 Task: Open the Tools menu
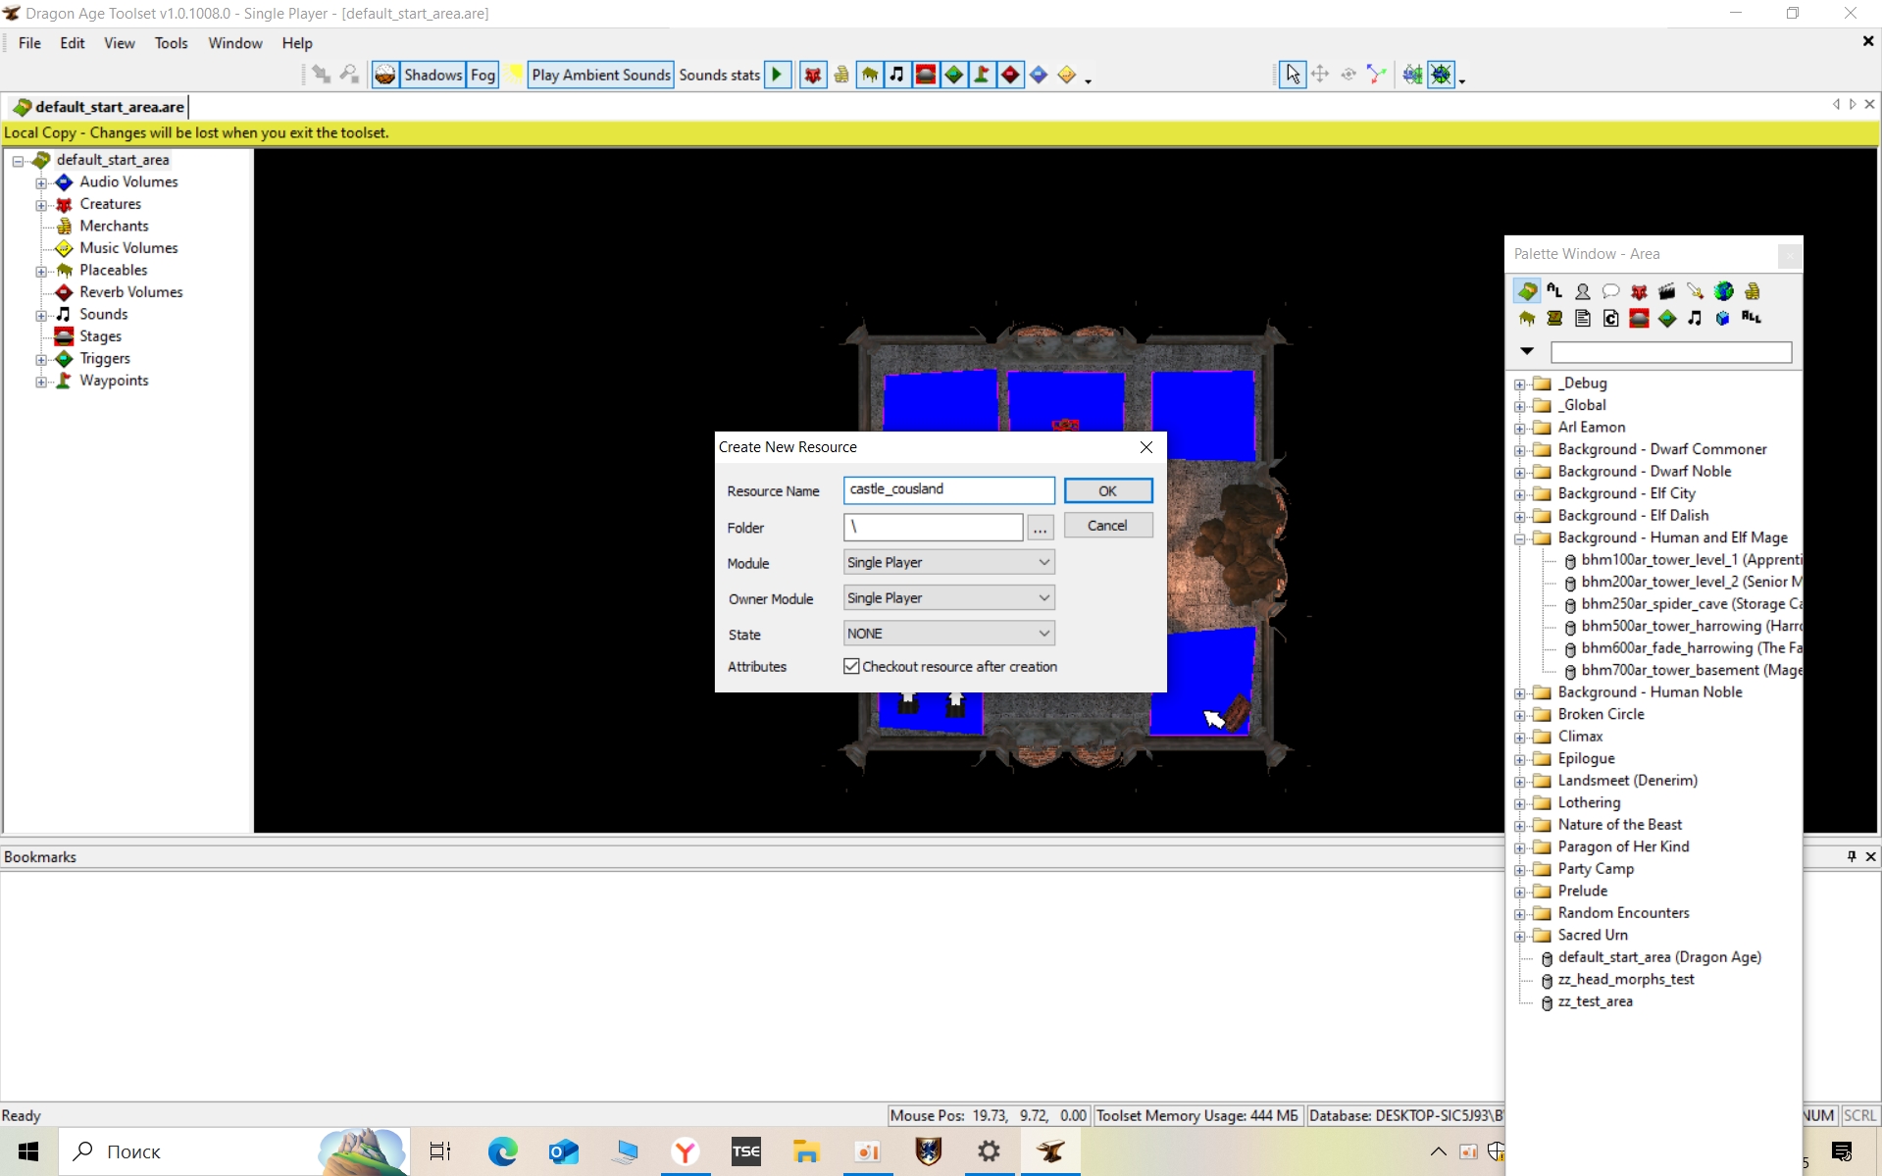pos(171,43)
